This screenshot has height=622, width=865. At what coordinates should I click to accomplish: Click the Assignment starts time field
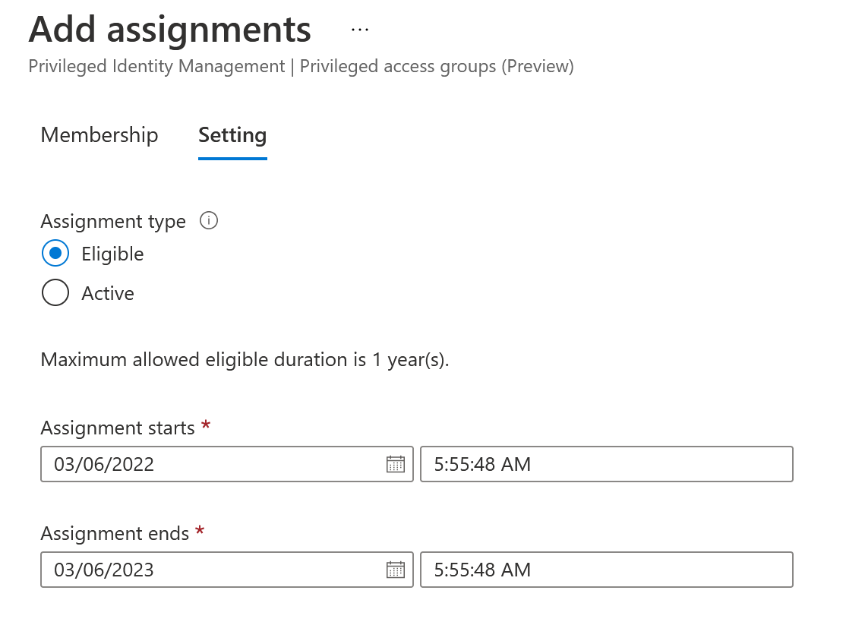pos(606,464)
